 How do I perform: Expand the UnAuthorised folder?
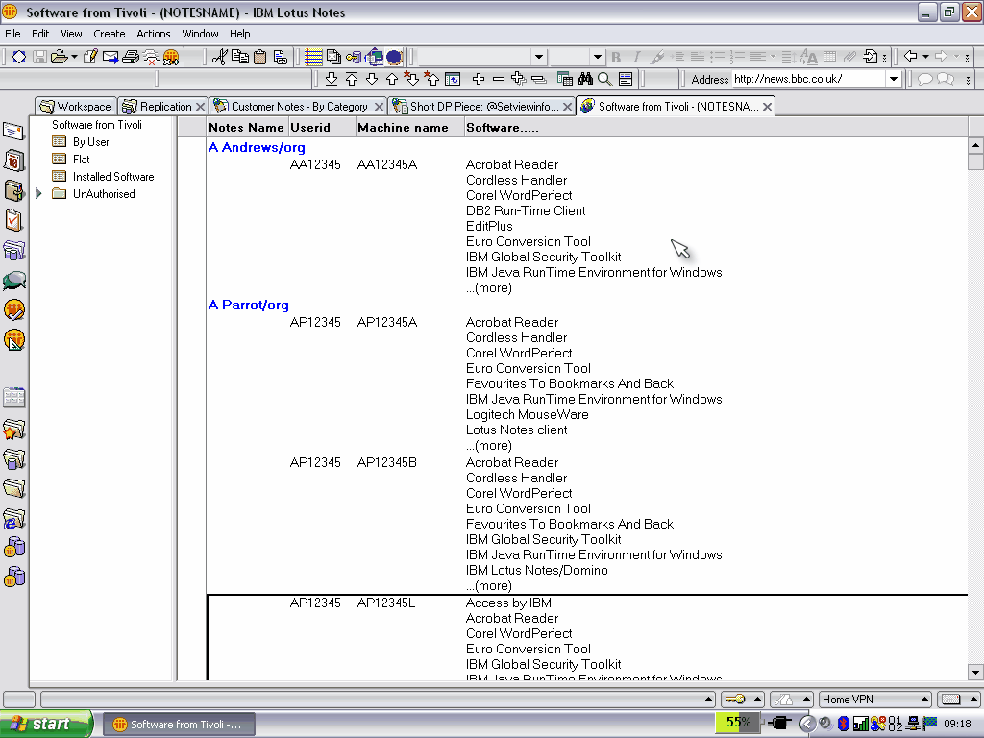coord(38,194)
